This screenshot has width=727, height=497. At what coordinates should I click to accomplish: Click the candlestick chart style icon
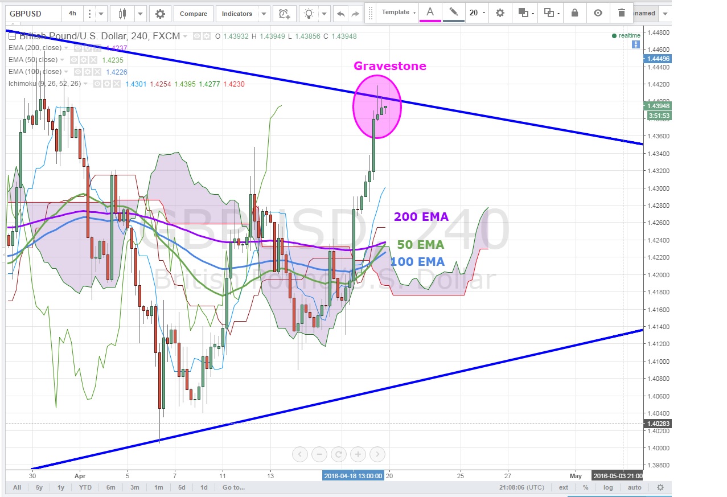[122, 14]
